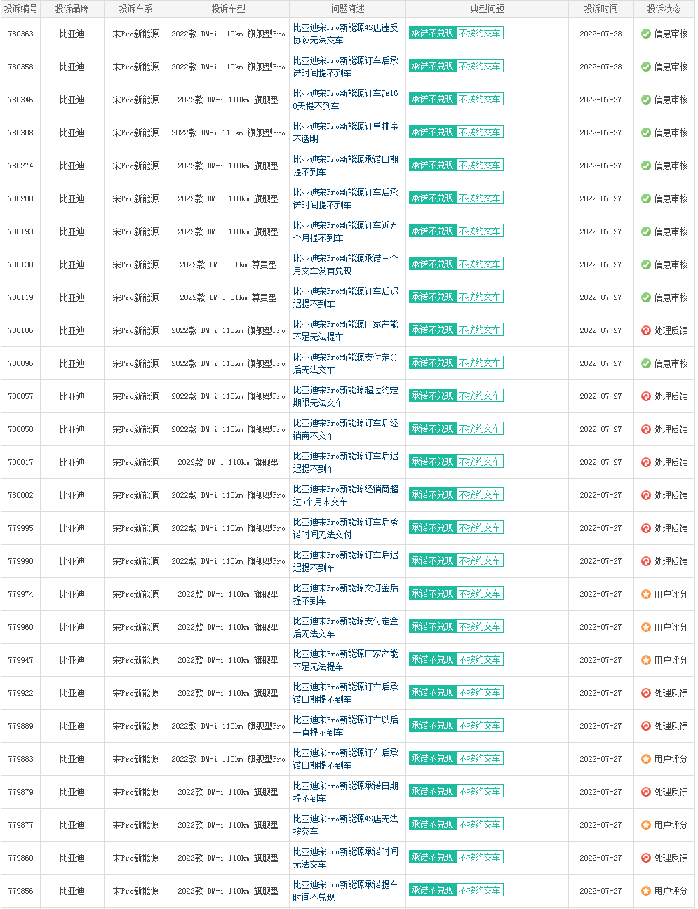Click the green check icon in row 780193
The height and width of the screenshot is (909, 698).
tap(646, 231)
